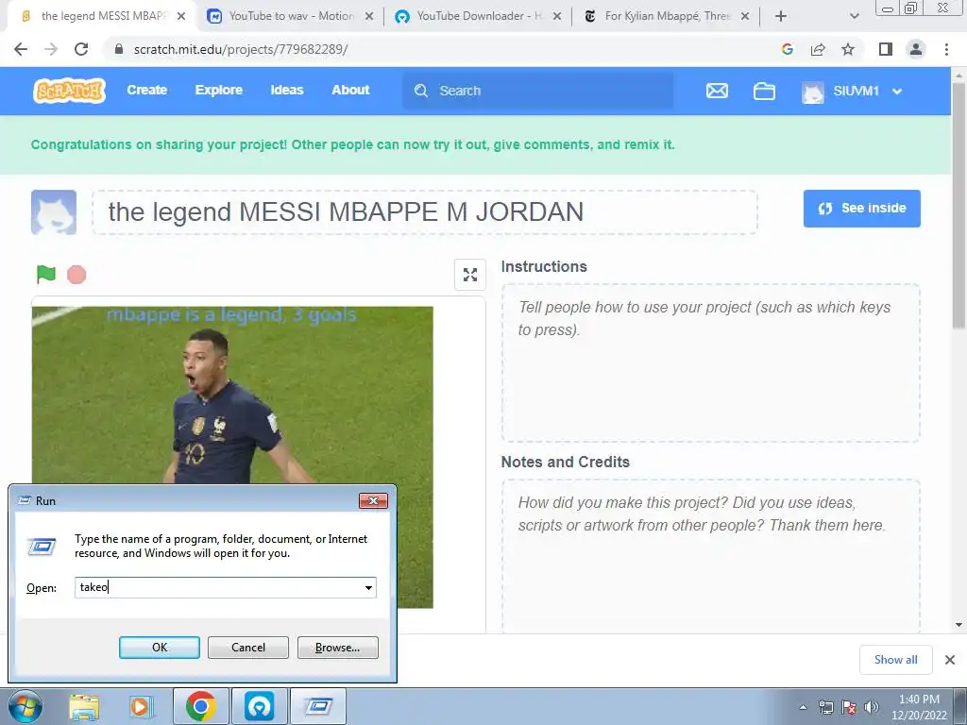Viewport: 967px width, 725px height.
Task: Open Windows Media Player from taskbar
Action: coord(141,706)
